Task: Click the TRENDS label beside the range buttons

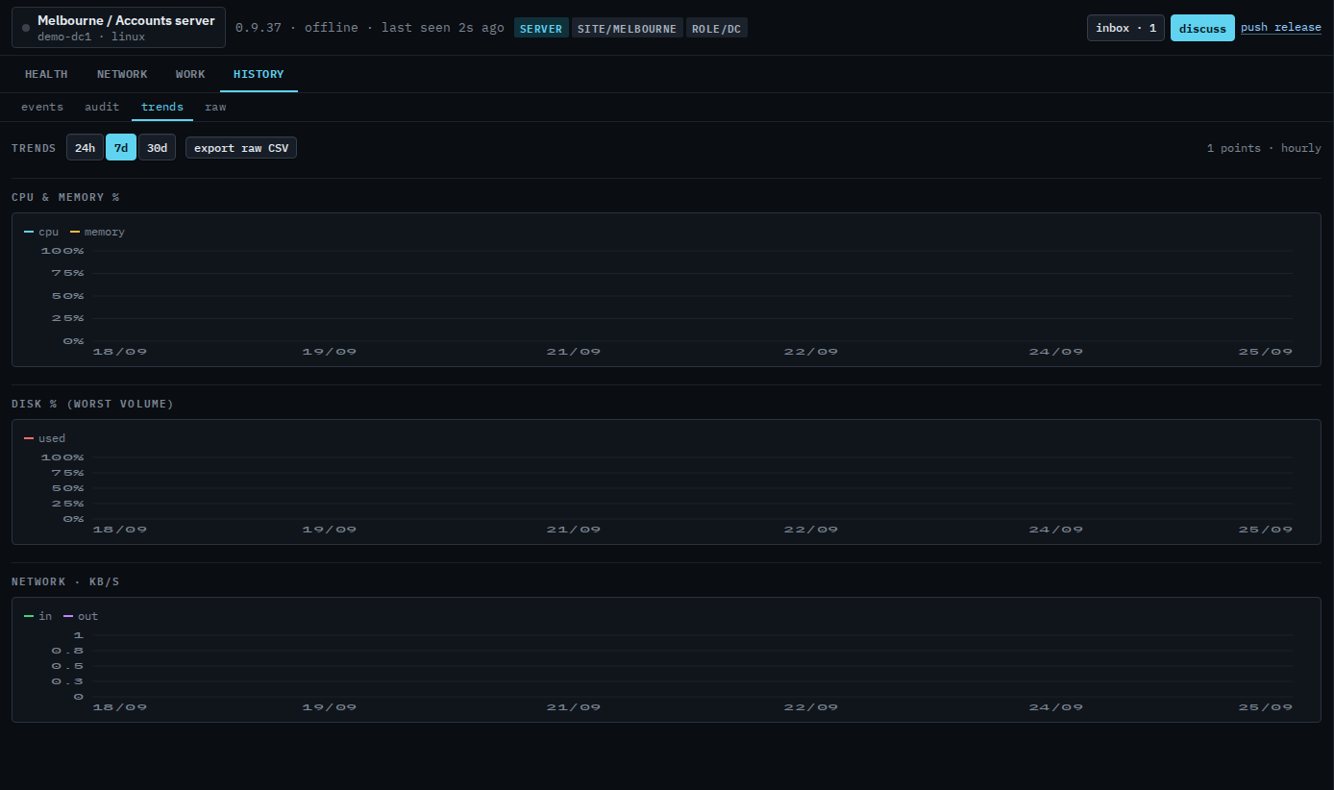Action: (x=34, y=148)
